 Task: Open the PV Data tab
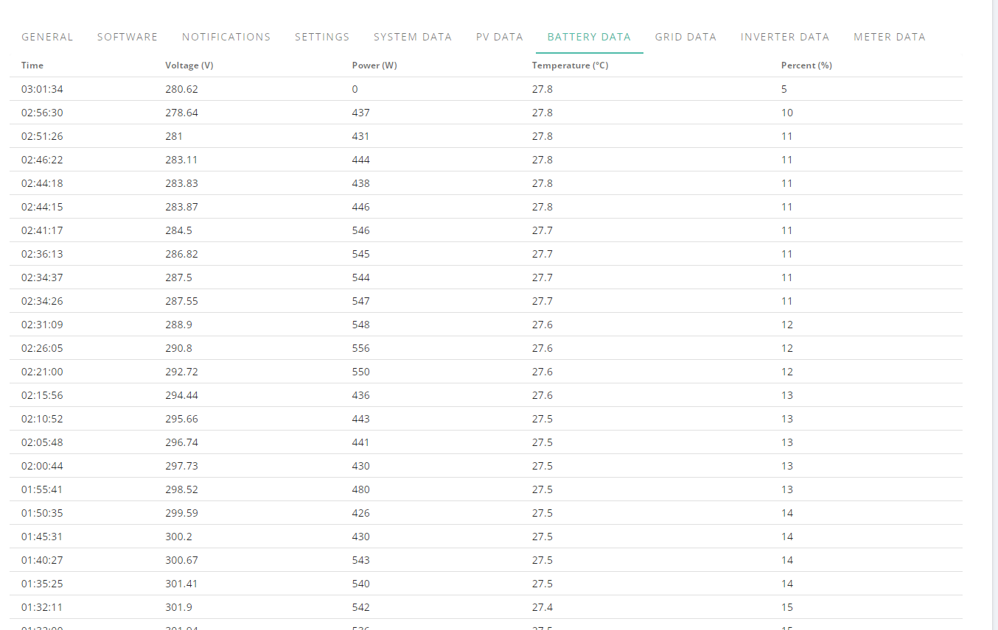pyautogui.click(x=500, y=37)
